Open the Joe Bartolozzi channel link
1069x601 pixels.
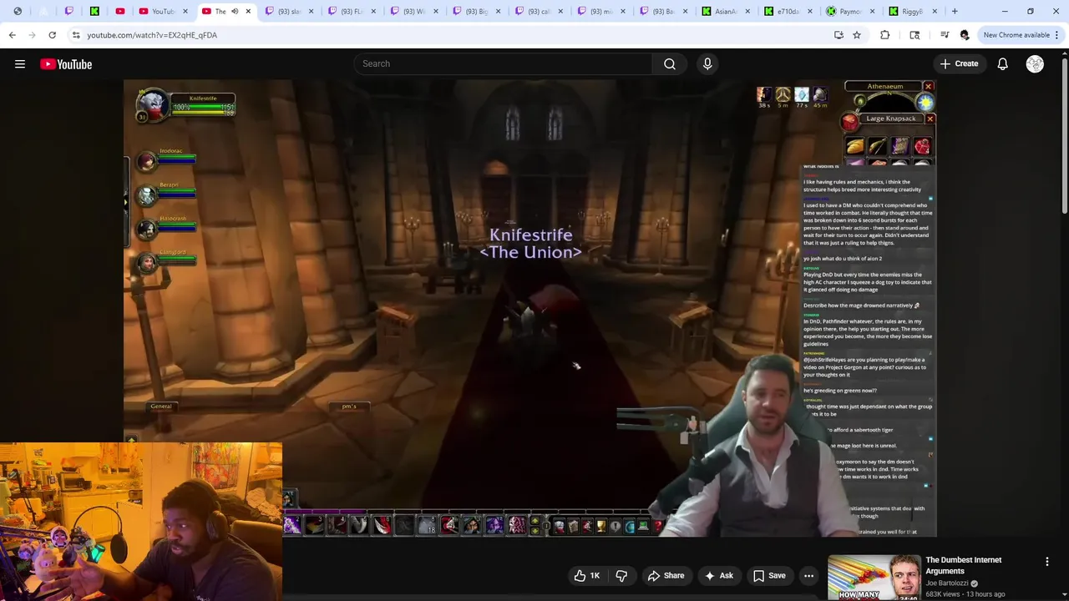947,583
